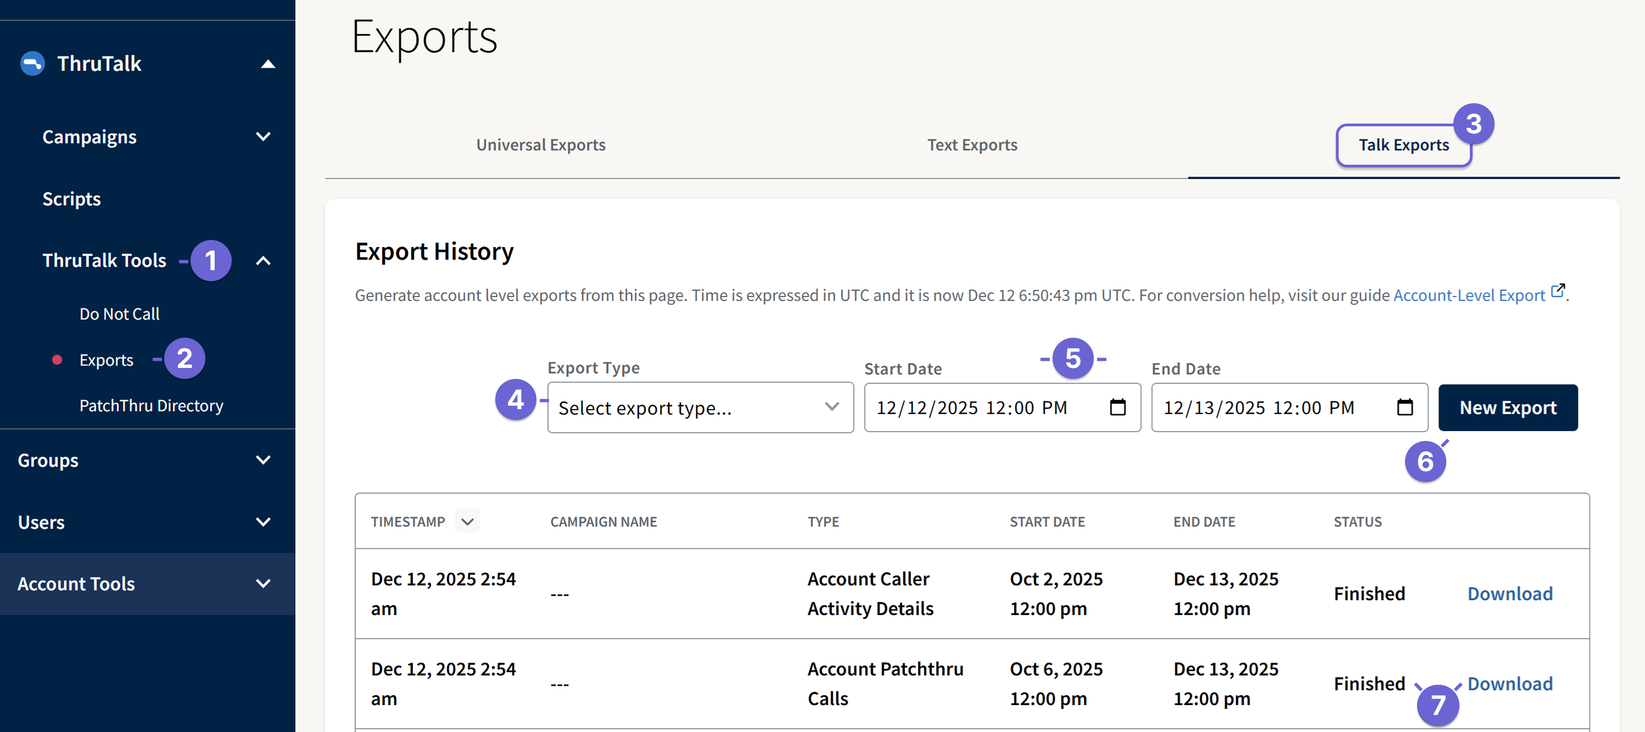This screenshot has width=1645, height=732.
Task: Collapse the ThruTalk sidebar section
Action: pyautogui.click(x=268, y=63)
